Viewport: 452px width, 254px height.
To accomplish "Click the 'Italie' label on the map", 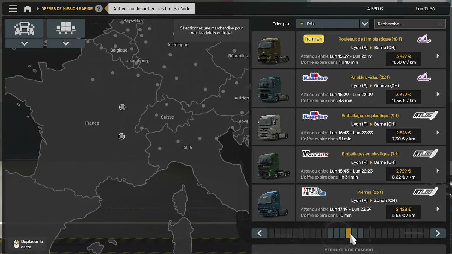I will coord(187,147).
